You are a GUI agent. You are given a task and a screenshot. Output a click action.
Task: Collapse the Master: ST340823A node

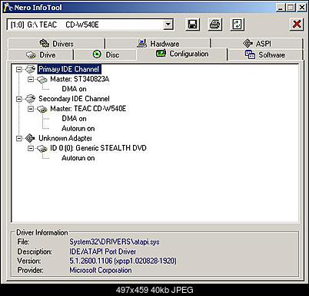(31, 79)
